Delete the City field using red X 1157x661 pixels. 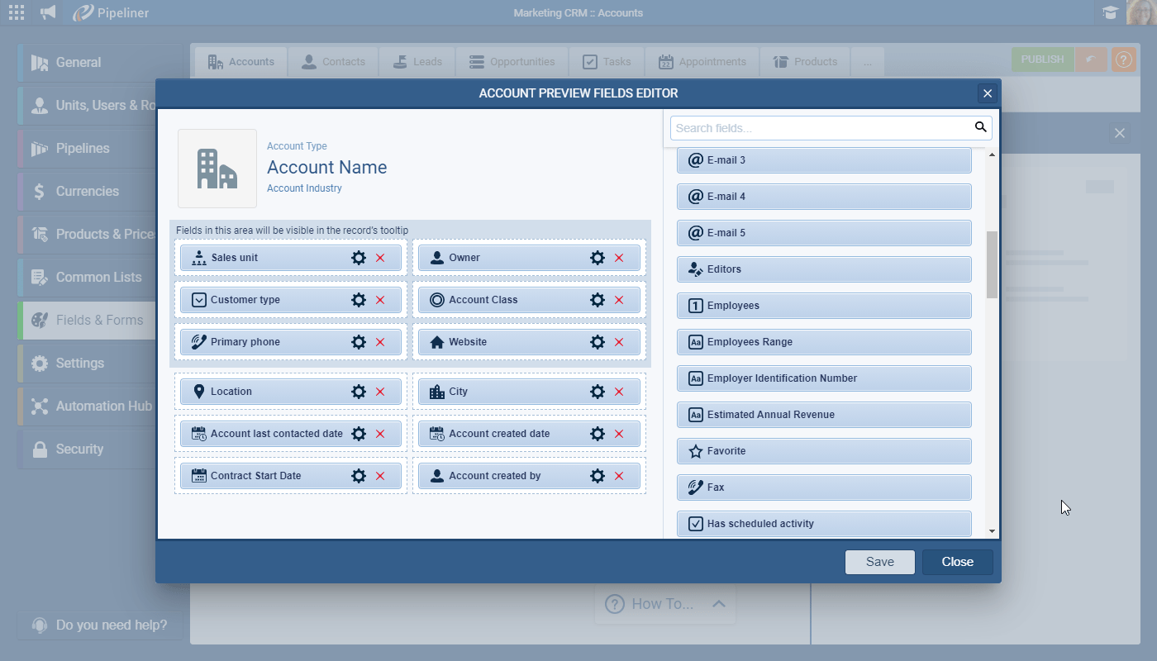pos(619,392)
